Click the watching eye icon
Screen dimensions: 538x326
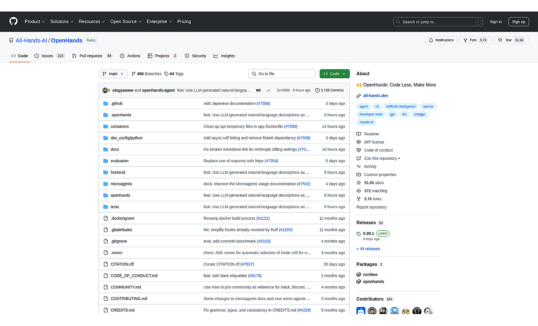pos(359,191)
